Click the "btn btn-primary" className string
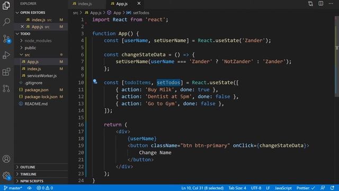339x191 pixels. [x=205, y=145]
